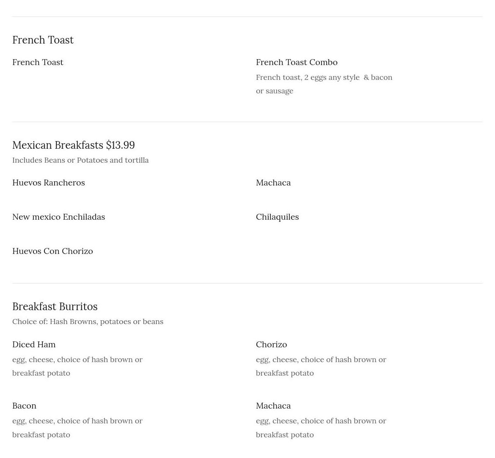Open the French Toast Combo item
495x458 pixels.
297,63
